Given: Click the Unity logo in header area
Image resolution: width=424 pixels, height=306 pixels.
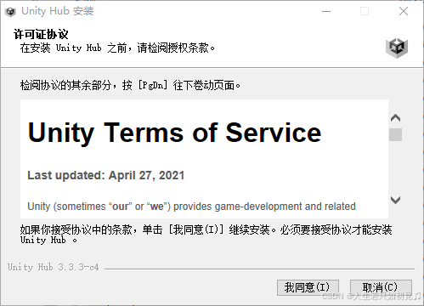Looking at the screenshot, I should [x=397, y=48].
